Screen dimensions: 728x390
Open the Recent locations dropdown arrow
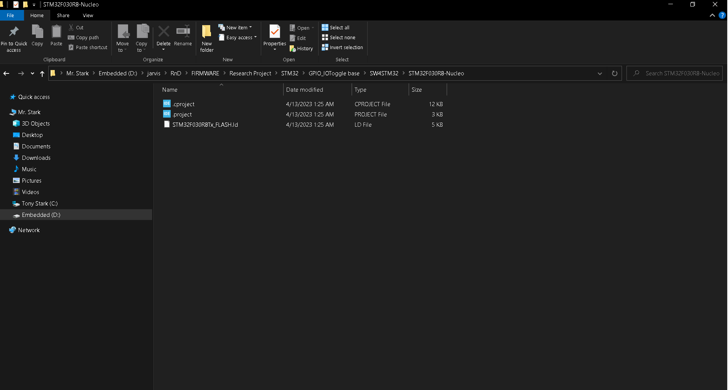(x=32, y=73)
